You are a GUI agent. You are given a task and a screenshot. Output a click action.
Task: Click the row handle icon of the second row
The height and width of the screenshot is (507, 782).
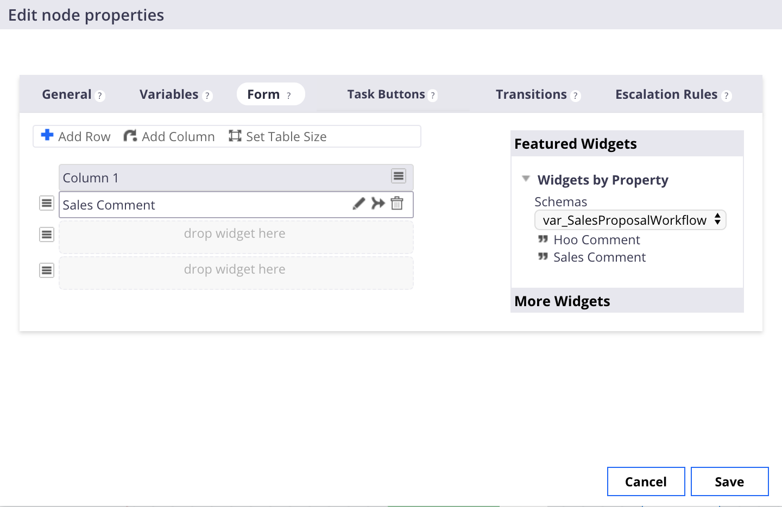(x=47, y=235)
